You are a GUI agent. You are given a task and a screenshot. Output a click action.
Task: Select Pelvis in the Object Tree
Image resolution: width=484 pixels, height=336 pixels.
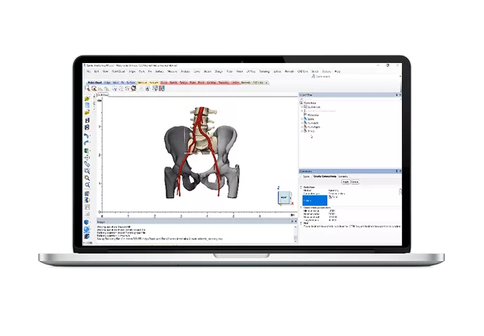point(311,131)
